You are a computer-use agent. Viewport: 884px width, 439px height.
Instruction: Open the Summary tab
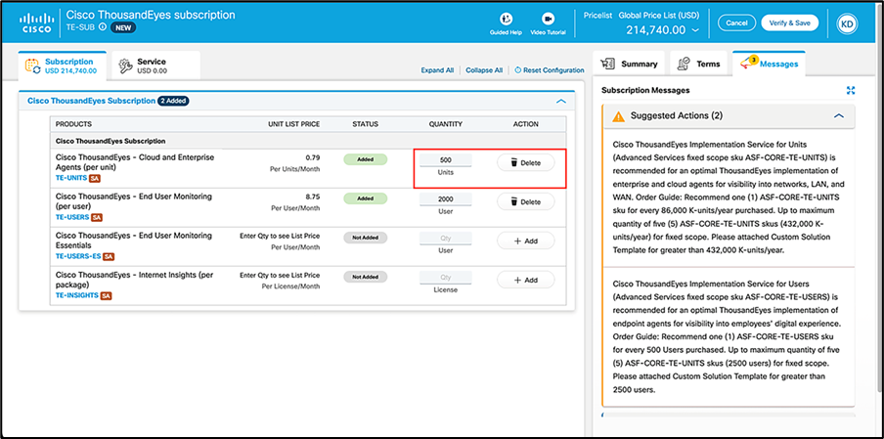pos(629,64)
